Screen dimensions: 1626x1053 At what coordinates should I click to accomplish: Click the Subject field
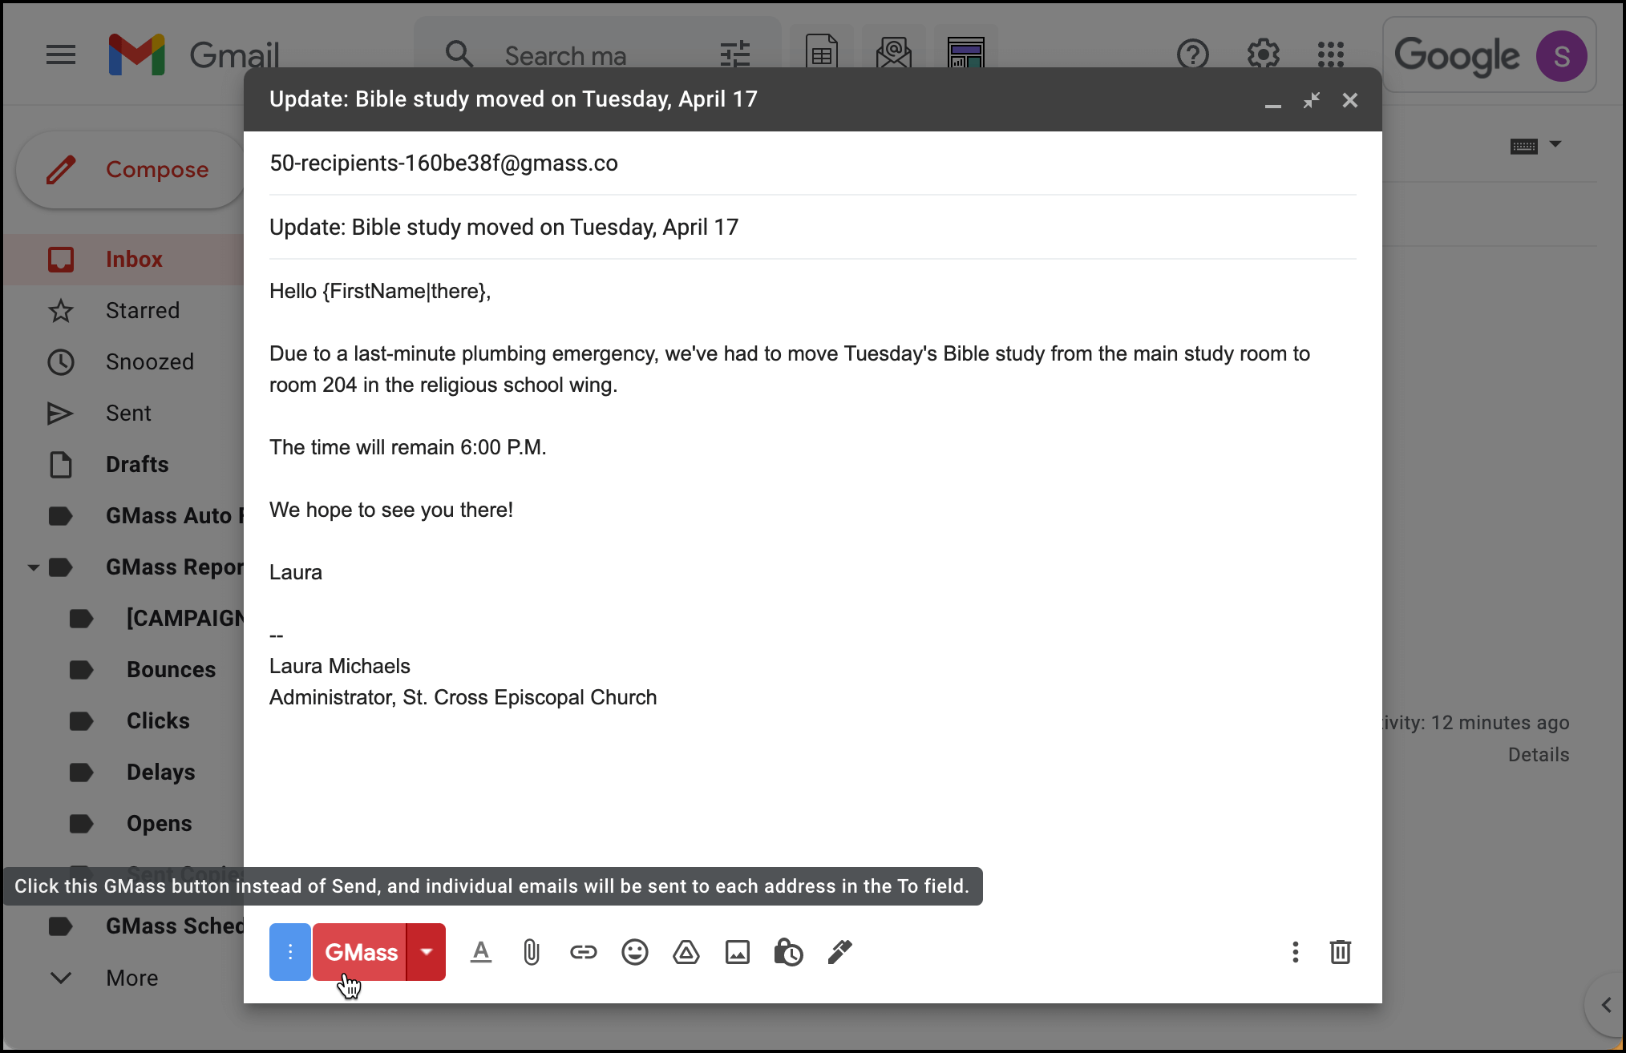(812, 228)
